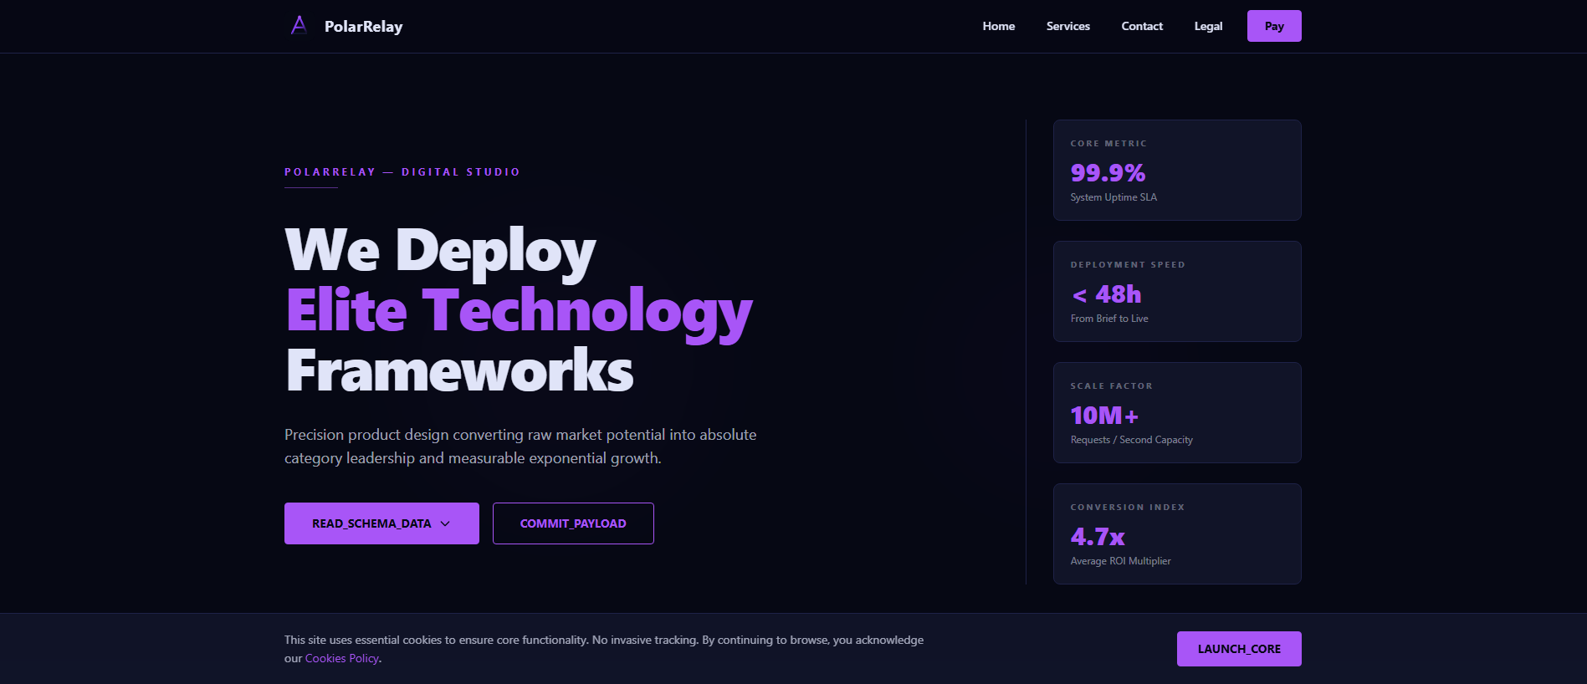Open the Contact nav item
Screen dimensions: 1587x684
click(x=1142, y=26)
